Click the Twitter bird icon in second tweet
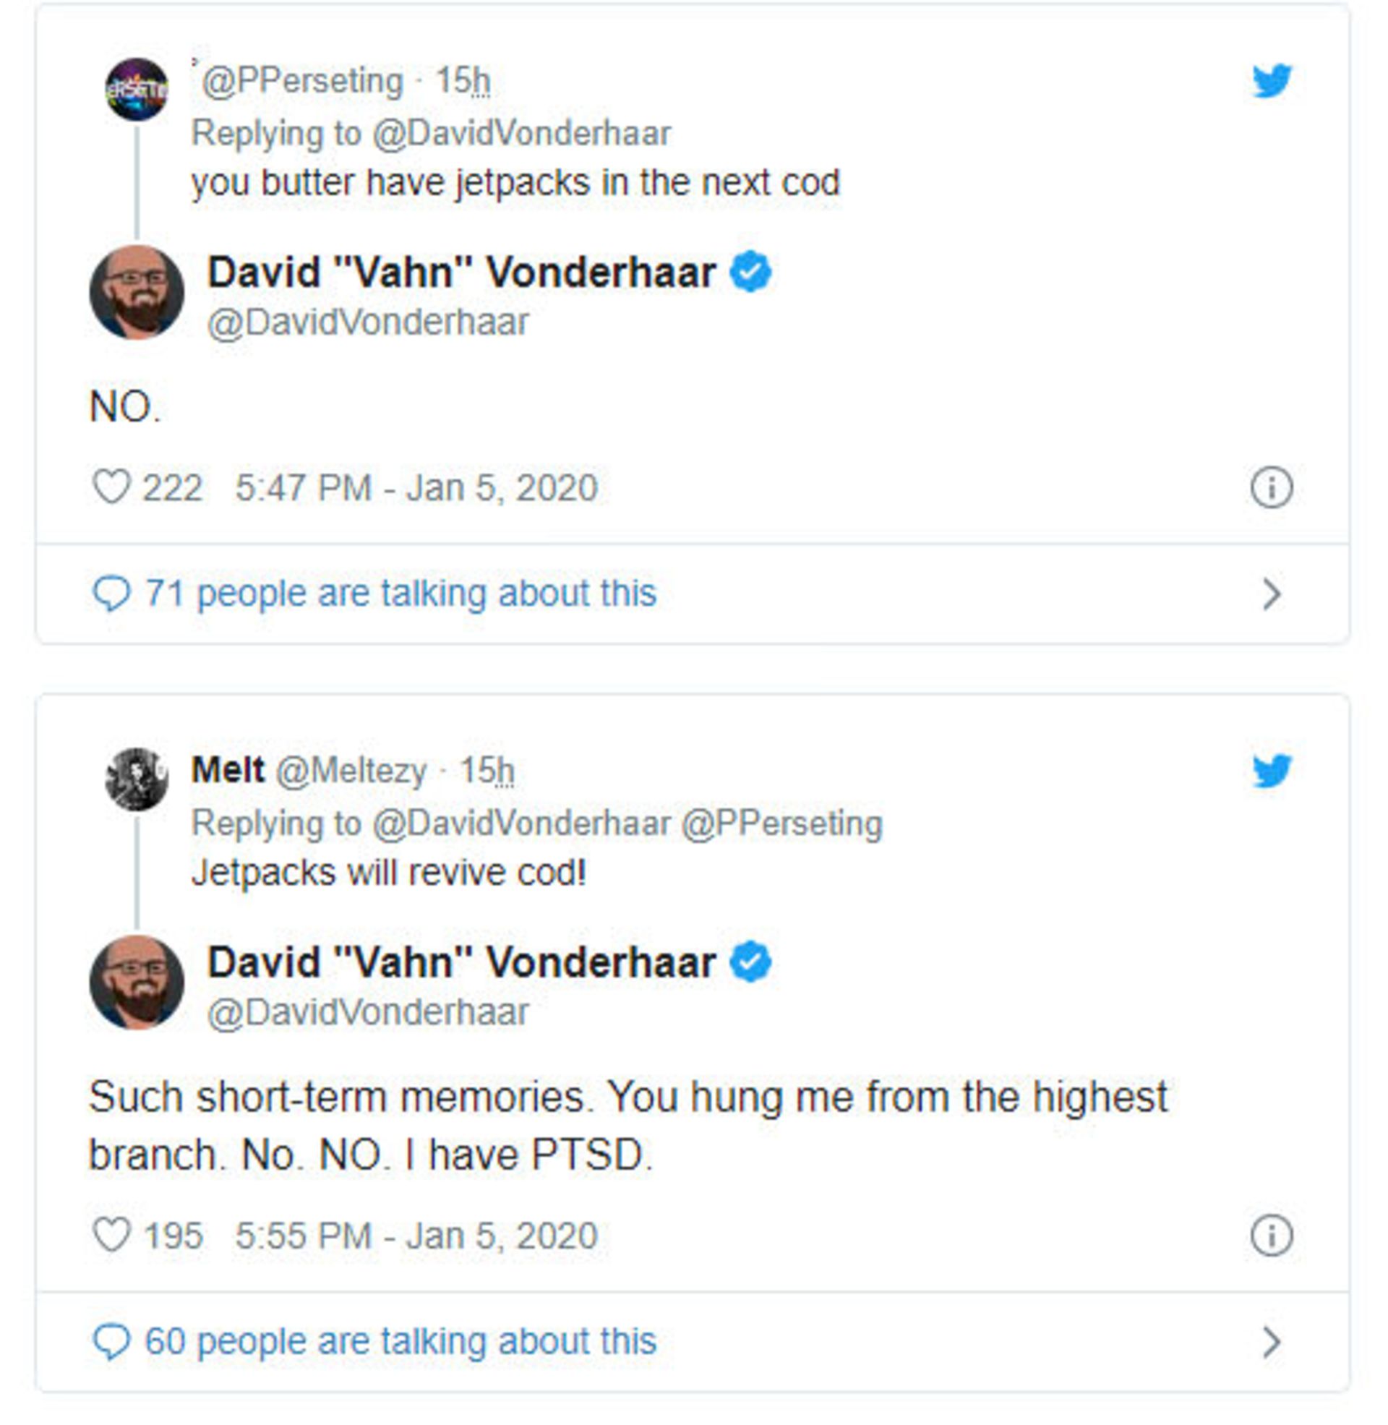 1272,771
